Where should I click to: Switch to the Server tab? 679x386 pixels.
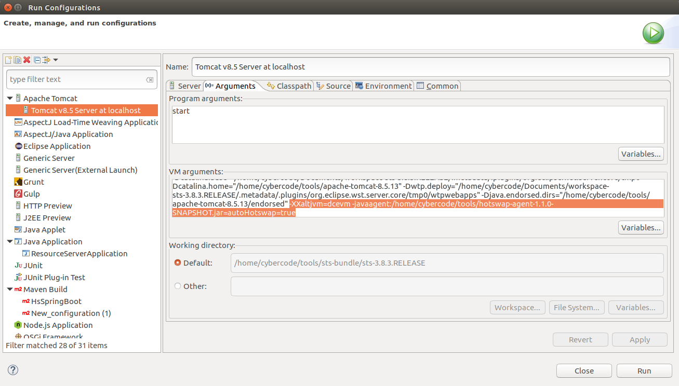pyautogui.click(x=184, y=86)
